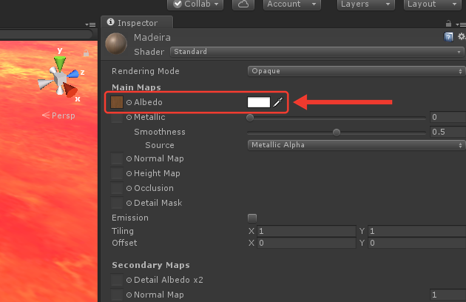Open the material settings gear icon
466x302 pixels.
[x=462, y=36]
